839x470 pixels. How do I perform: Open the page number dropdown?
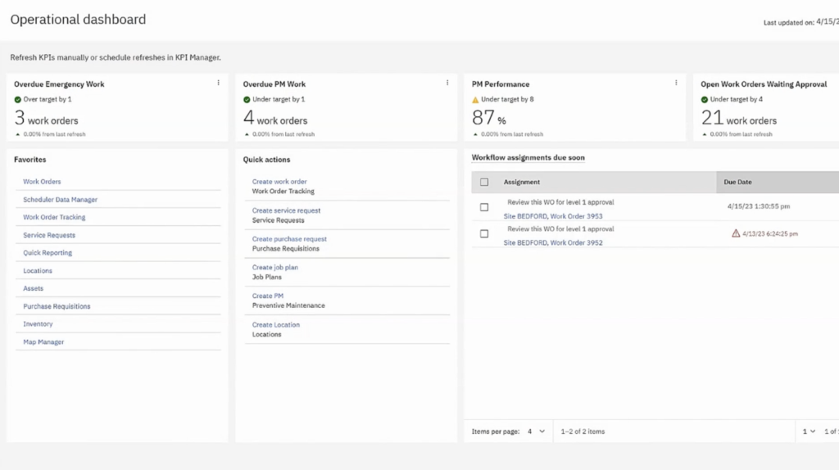pyautogui.click(x=809, y=432)
